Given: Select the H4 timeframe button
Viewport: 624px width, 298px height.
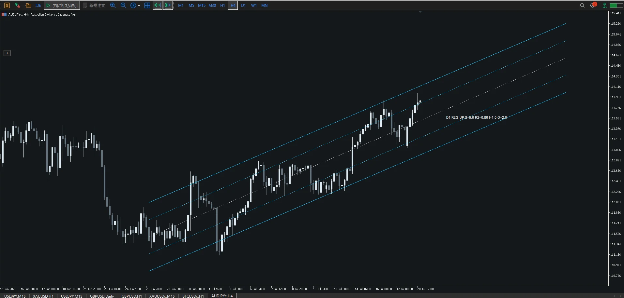Looking at the screenshot, I should point(233,5).
